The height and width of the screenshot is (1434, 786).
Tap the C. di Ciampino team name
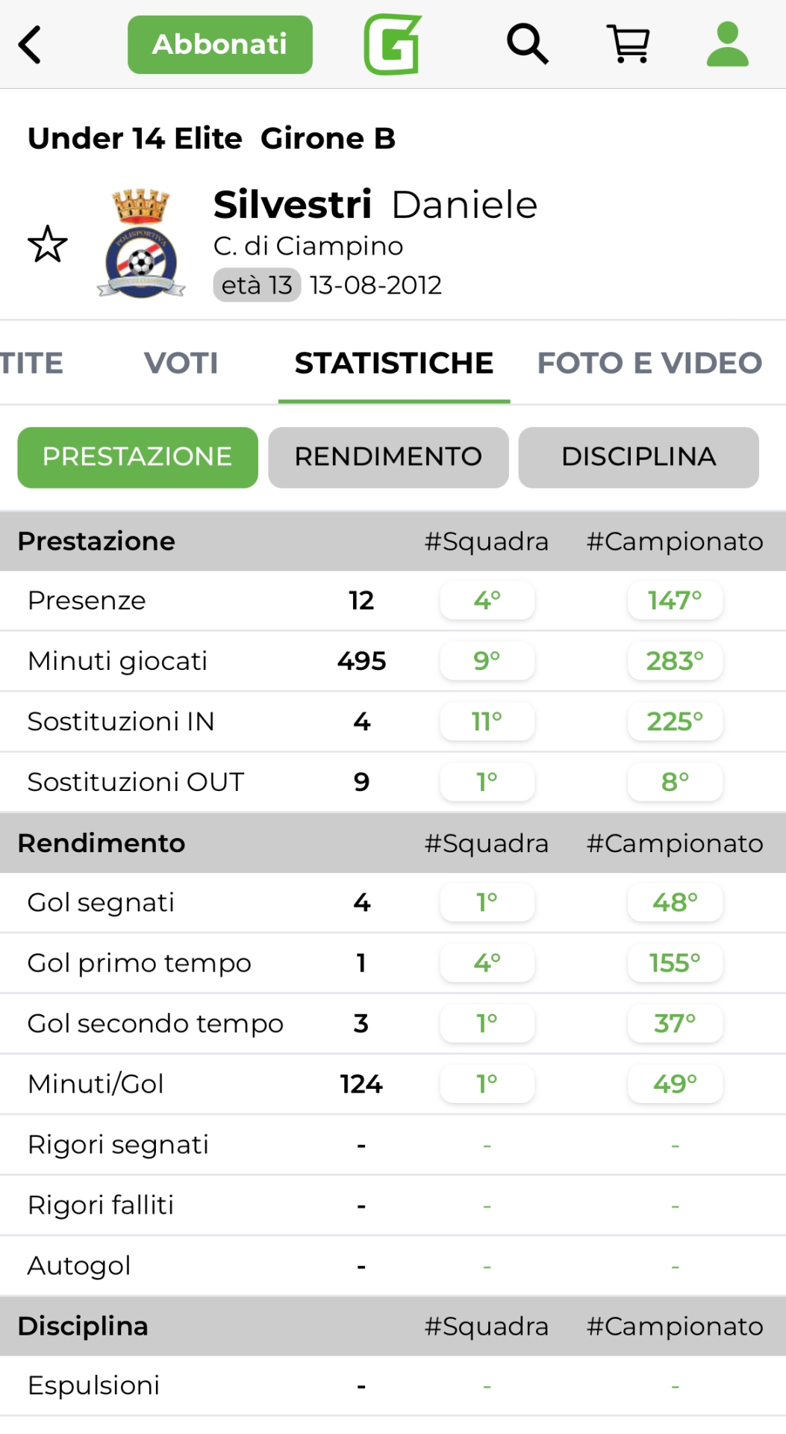coord(308,246)
